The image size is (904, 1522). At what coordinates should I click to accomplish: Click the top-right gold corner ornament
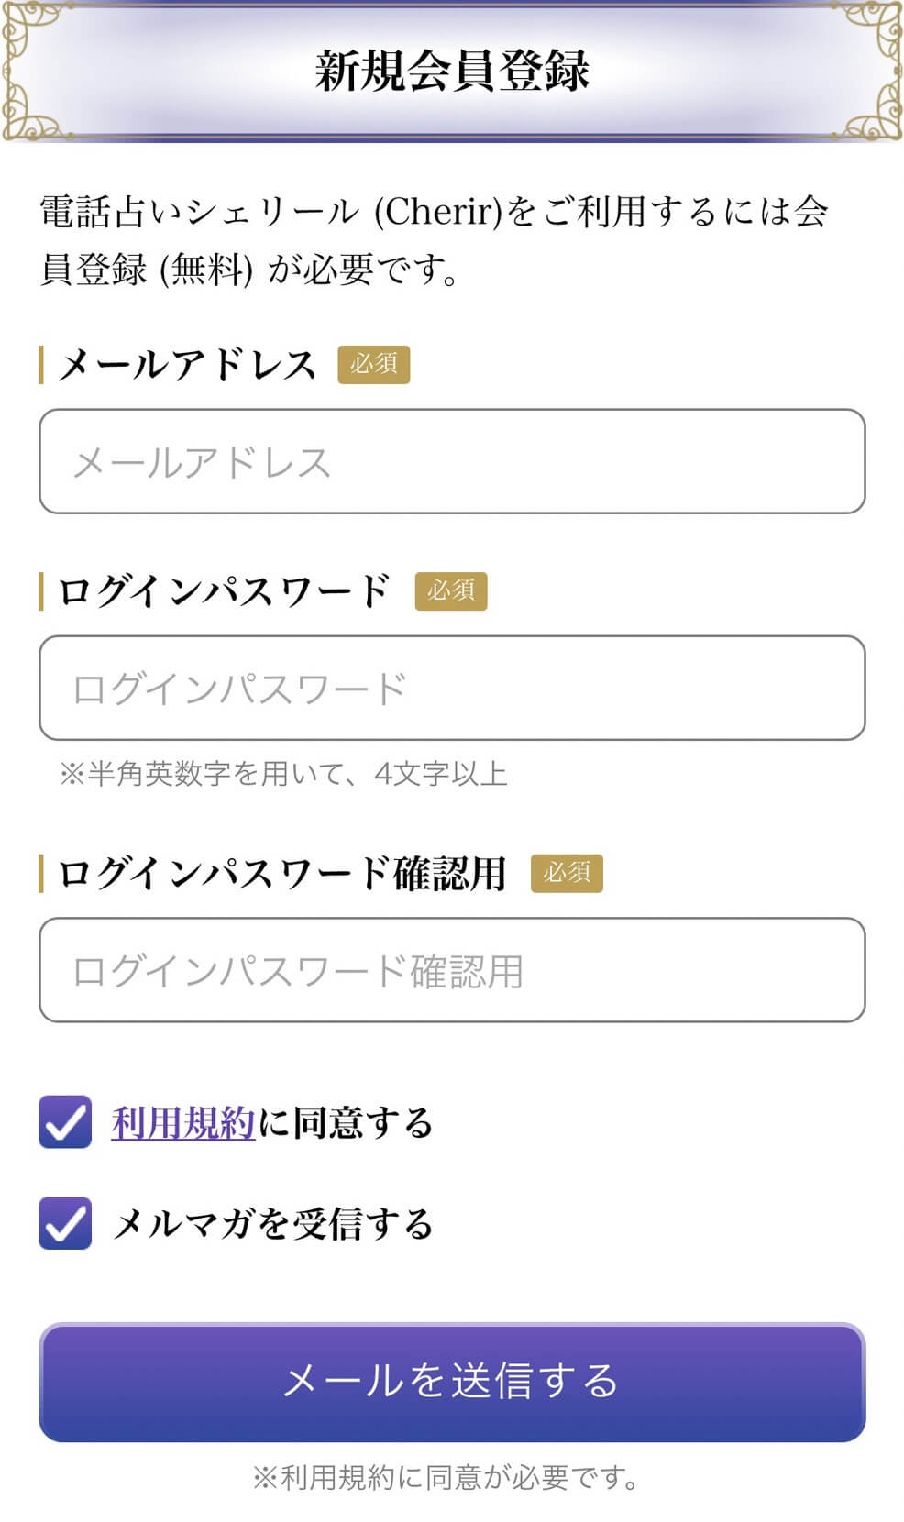[x=874, y=69]
